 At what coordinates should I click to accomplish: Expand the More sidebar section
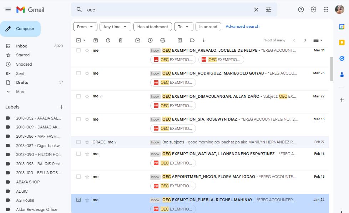click(21, 92)
